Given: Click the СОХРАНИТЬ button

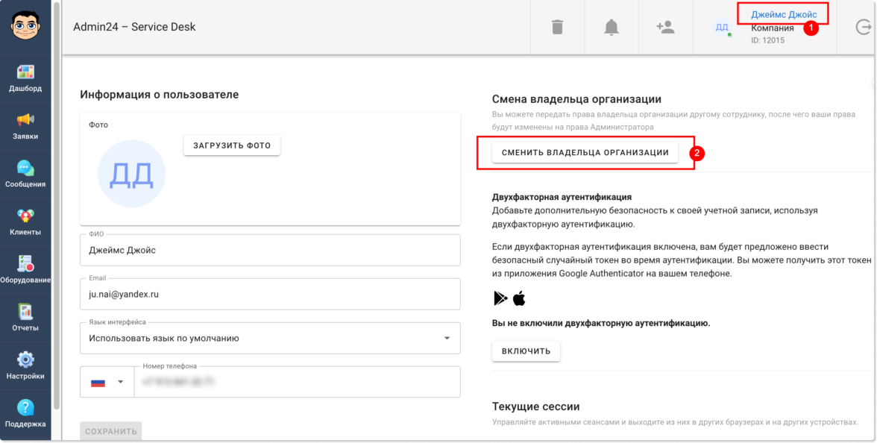Looking at the screenshot, I should click(x=110, y=432).
